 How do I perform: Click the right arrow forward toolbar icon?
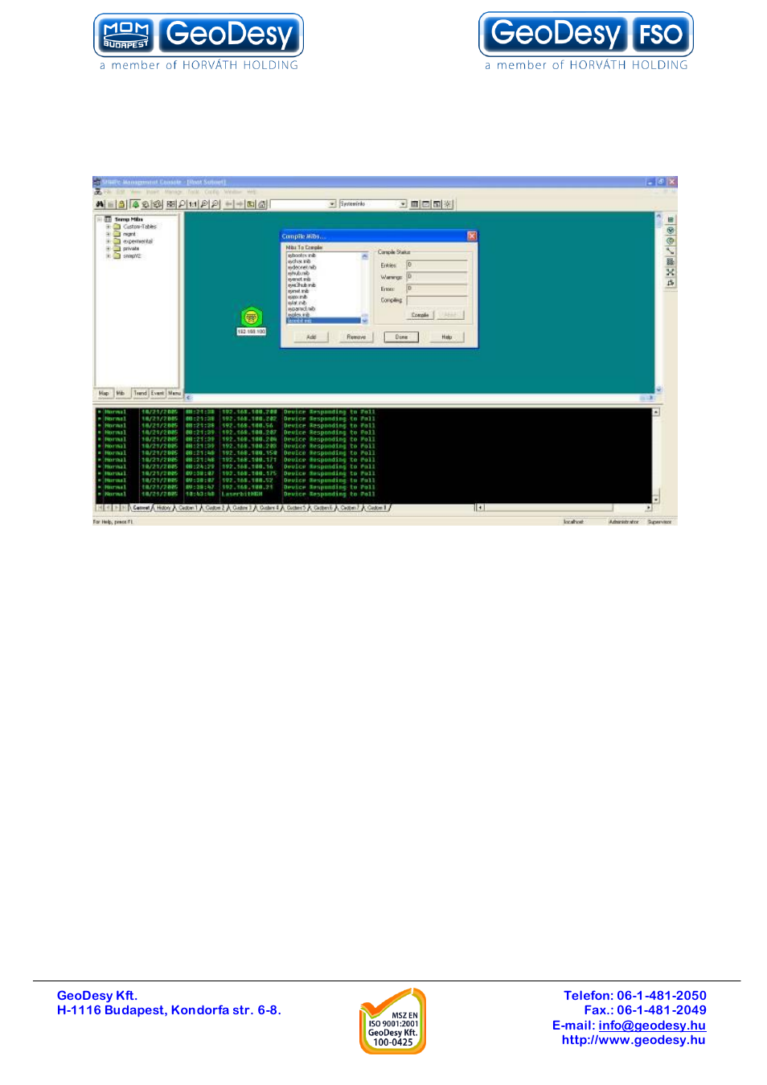coord(240,204)
